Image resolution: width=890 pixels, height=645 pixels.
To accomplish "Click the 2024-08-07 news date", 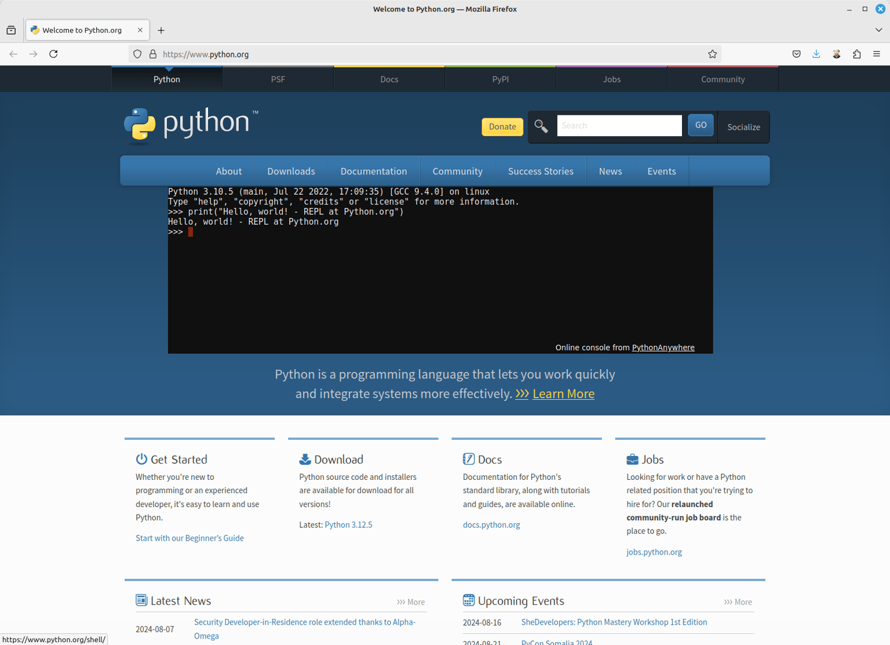I will coord(155,629).
